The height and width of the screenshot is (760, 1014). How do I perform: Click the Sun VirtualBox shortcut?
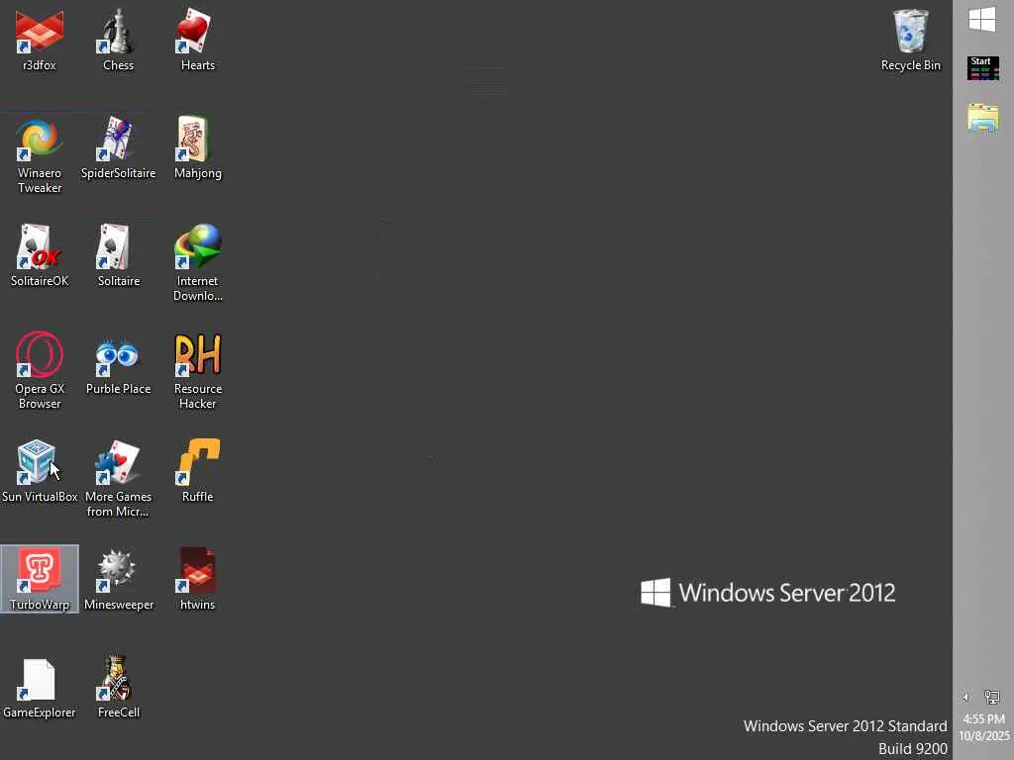click(40, 472)
